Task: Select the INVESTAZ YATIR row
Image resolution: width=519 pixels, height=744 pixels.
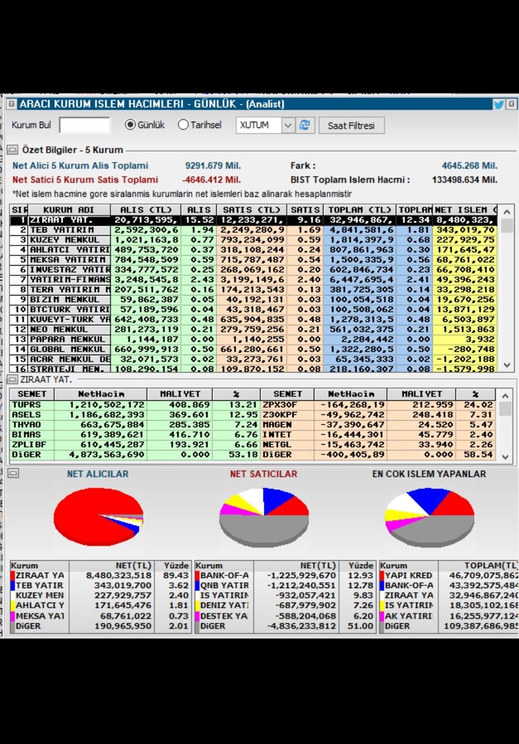Action: 254,270
